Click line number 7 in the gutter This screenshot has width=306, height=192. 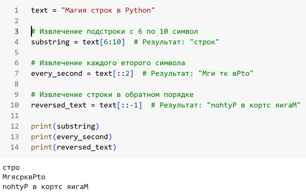click(16, 74)
